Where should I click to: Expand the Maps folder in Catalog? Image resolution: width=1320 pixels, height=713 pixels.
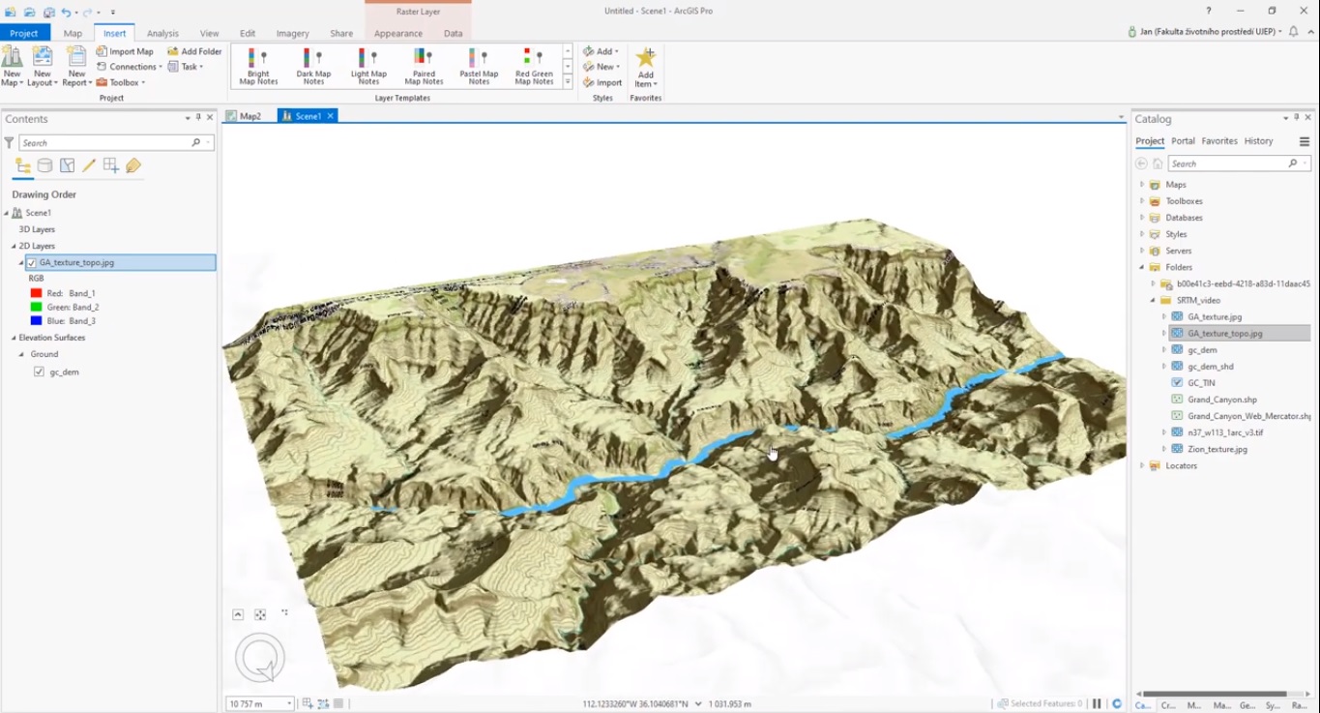tap(1144, 184)
